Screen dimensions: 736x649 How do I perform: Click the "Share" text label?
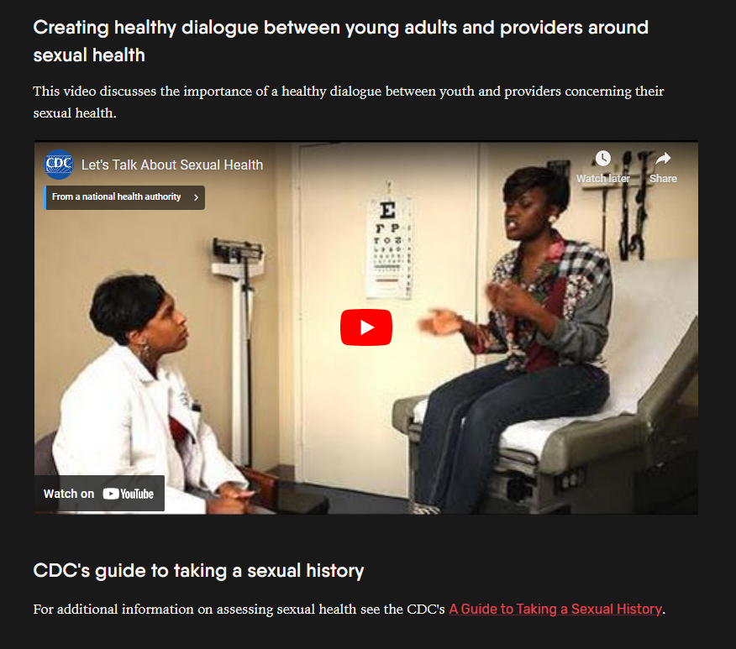pyautogui.click(x=663, y=179)
